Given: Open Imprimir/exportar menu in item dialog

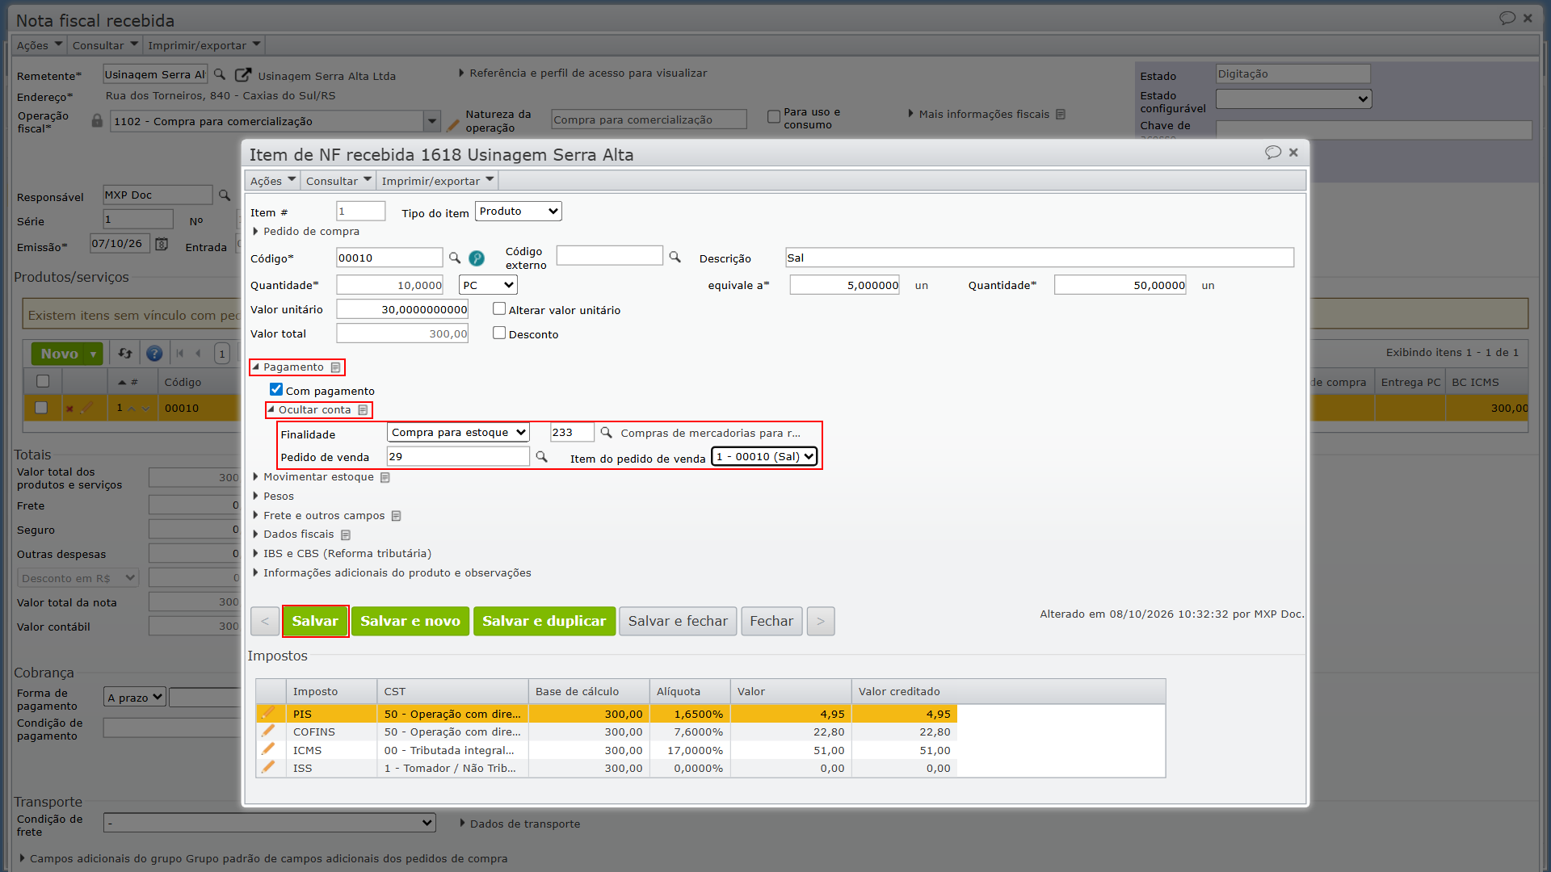Looking at the screenshot, I should pyautogui.click(x=437, y=181).
